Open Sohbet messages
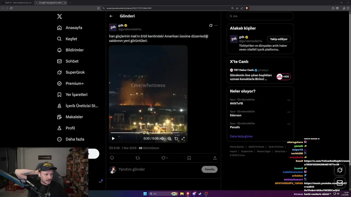Viewport: 351px width, 197px height. [x=68, y=61]
